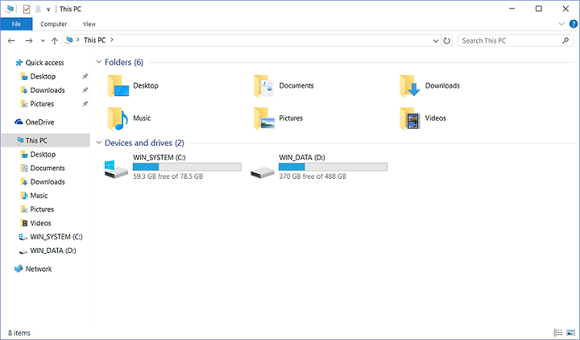This screenshot has height=340, width=580.
Task: Click the 'WIN_DATA (D:)' drive label in main pane
Action: click(302, 157)
